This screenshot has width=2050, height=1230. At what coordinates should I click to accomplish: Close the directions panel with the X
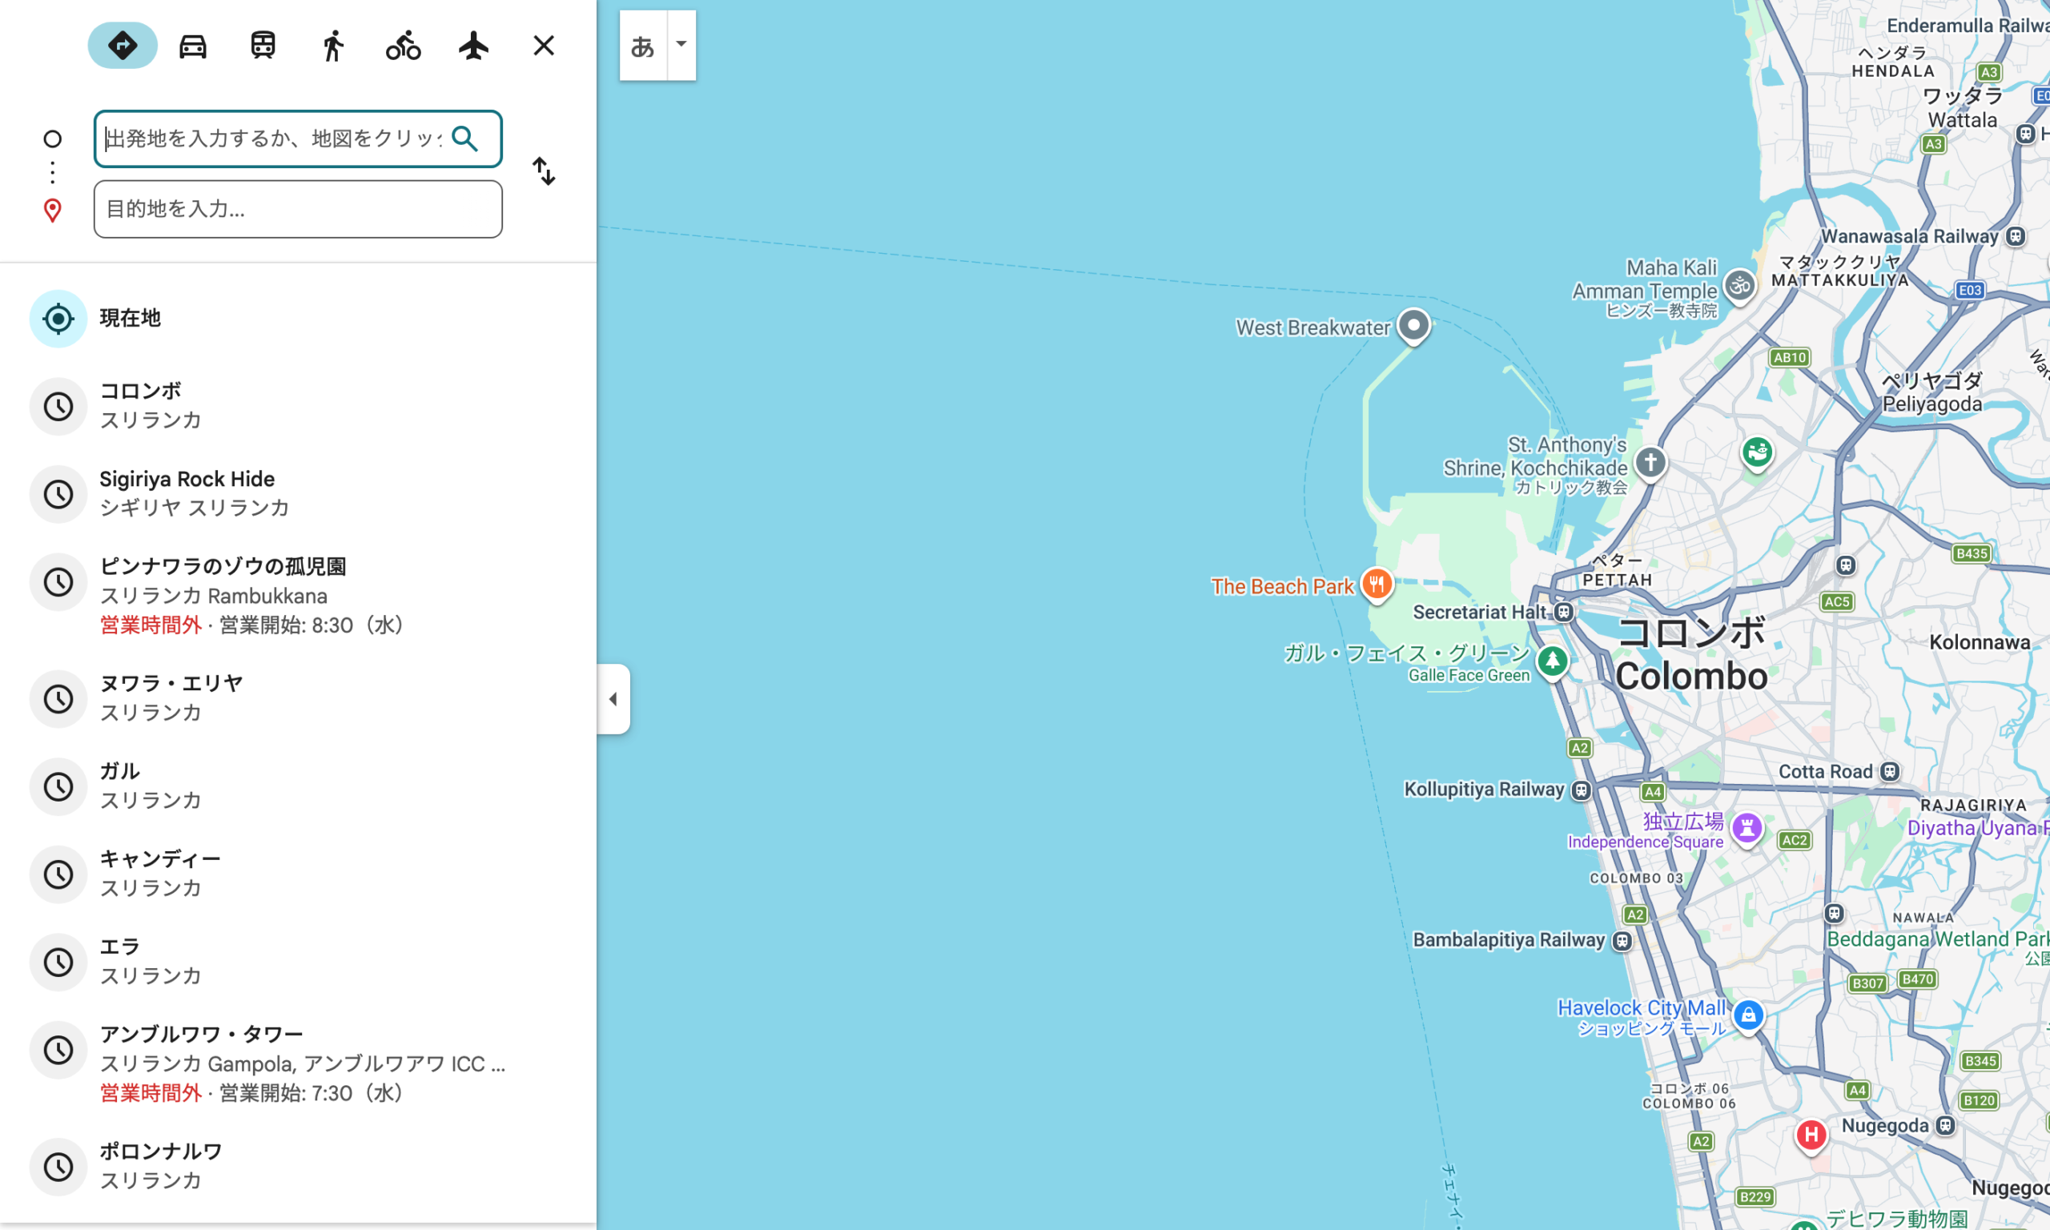544,46
